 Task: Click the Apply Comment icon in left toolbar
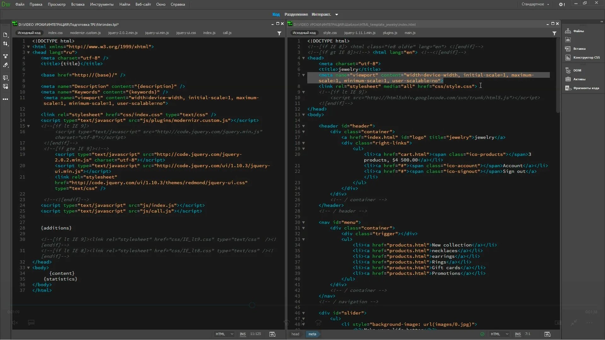(x=5, y=78)
